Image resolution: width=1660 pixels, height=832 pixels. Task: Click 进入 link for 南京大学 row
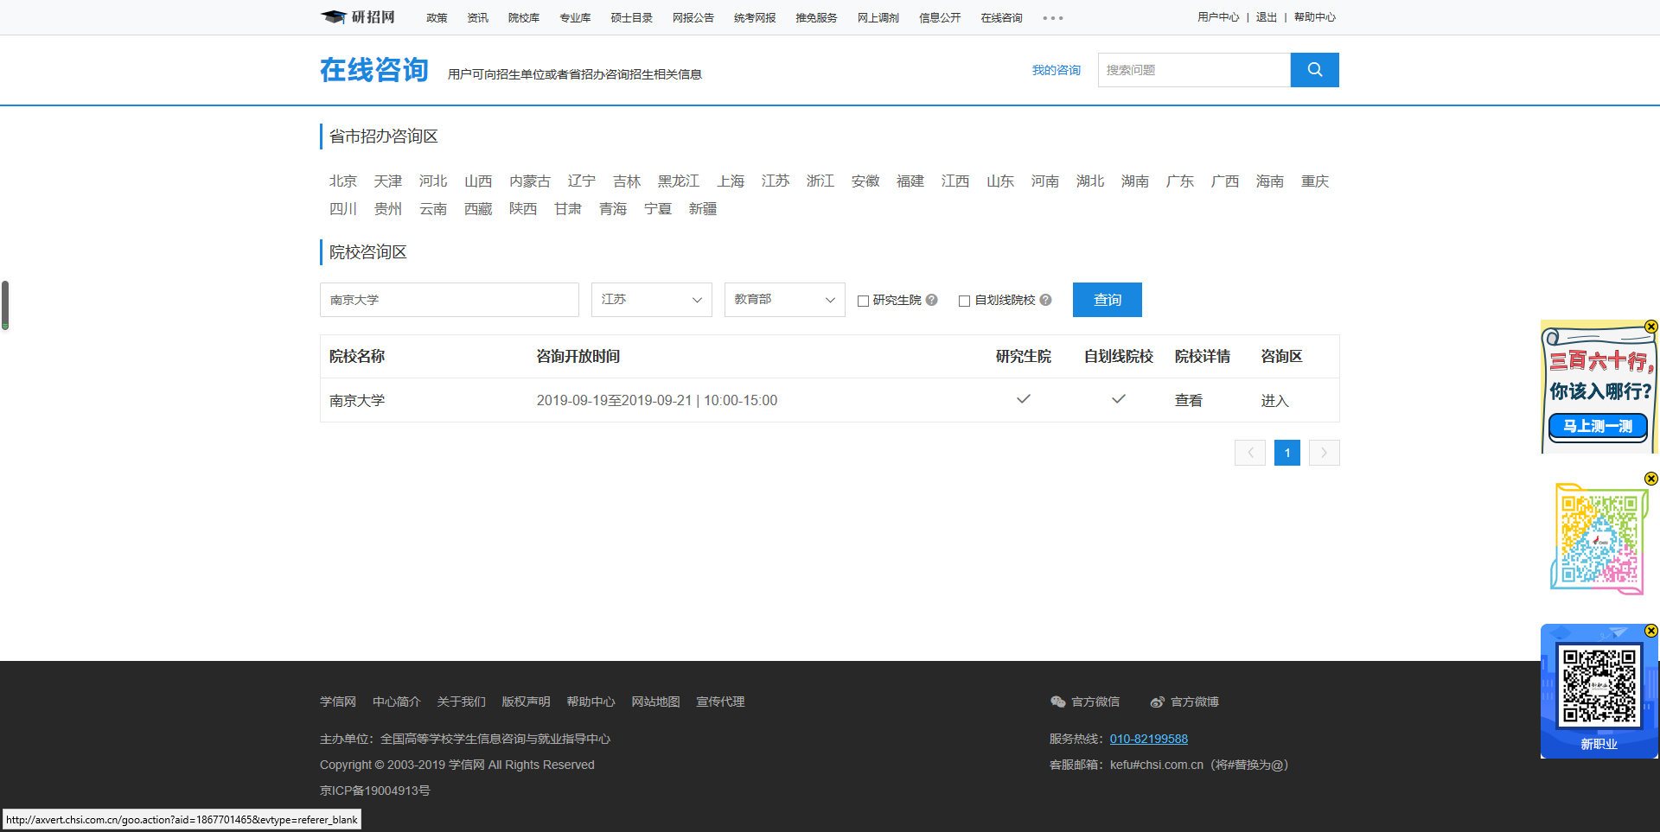coord(1274,401)
